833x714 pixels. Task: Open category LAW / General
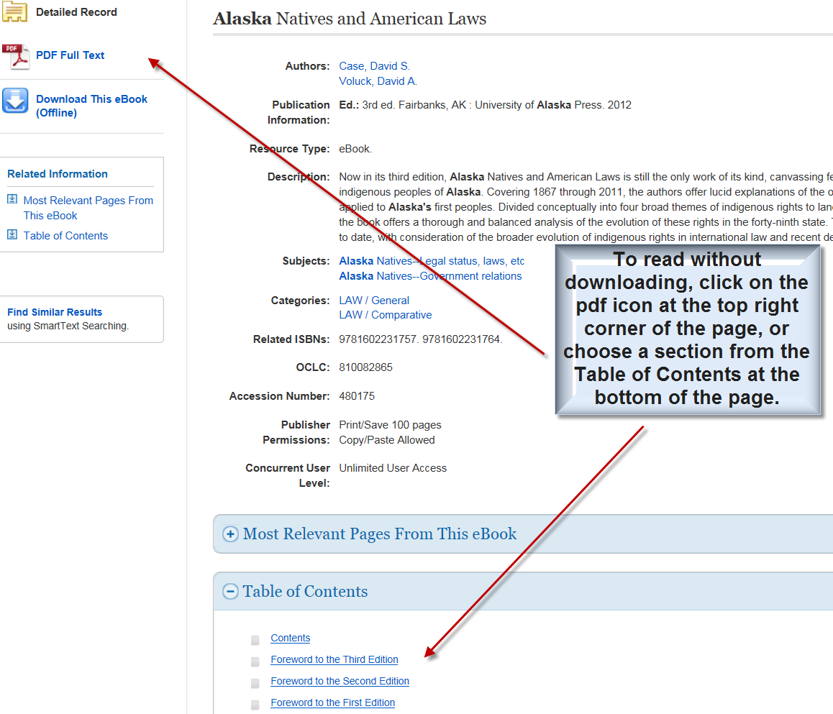coord(374,301)
